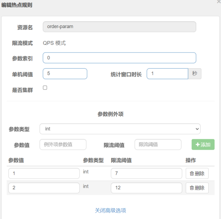Delete the exception row with threshold 12
This screenshot has height=219, width=221.
(x=197, y=188)
